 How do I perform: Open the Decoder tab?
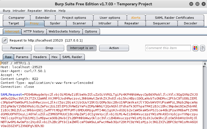point(190,23)
